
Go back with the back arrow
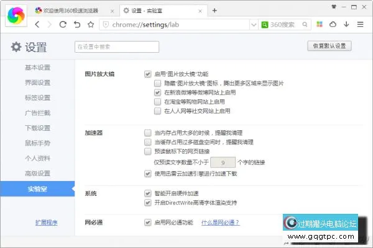pyautogui.click(x=37, y=24)
